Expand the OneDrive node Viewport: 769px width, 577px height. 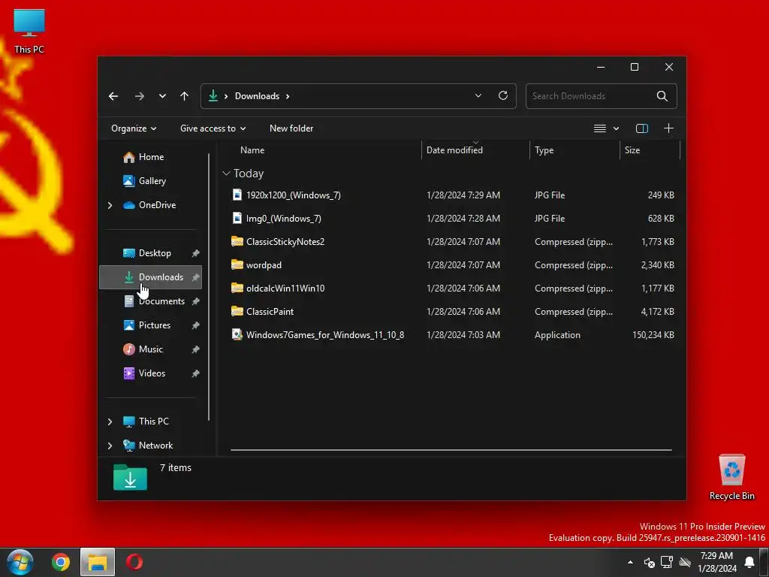click(x=110, y=205)
